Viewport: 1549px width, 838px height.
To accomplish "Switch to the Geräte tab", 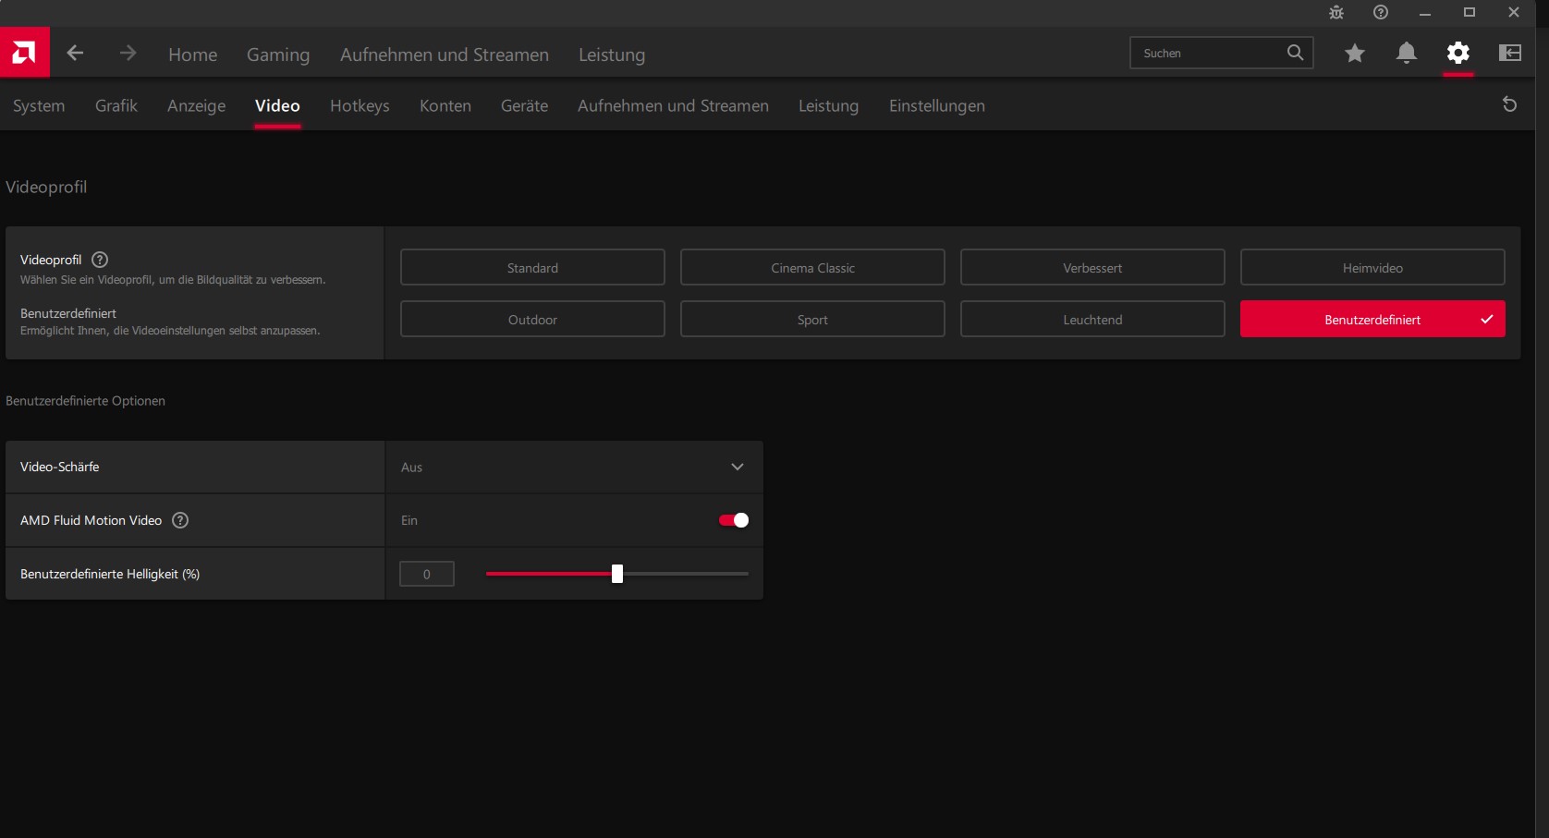I will pyautogui.click(x=524, y=105).
